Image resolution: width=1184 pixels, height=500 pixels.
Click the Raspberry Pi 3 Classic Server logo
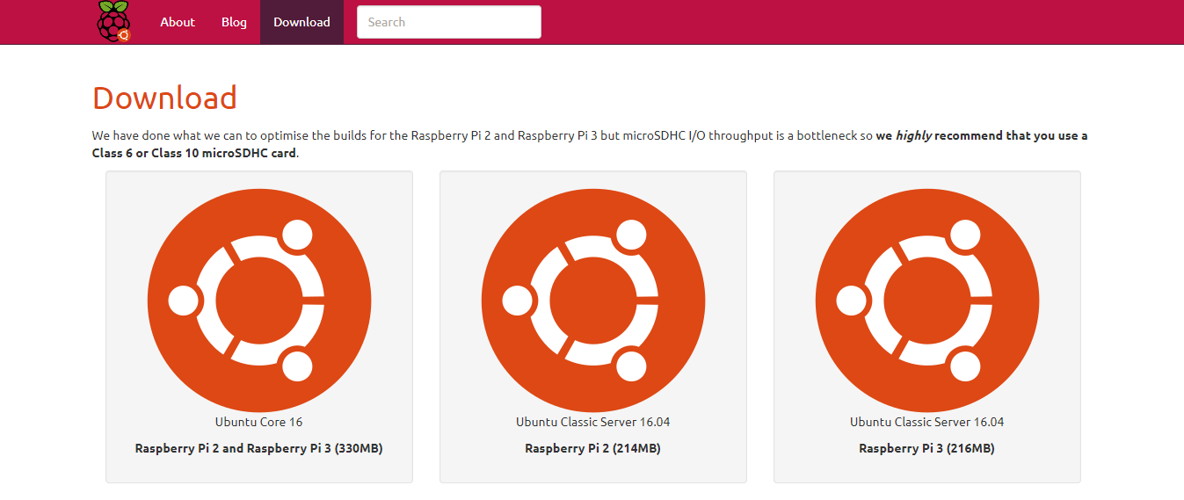[927, 301]
